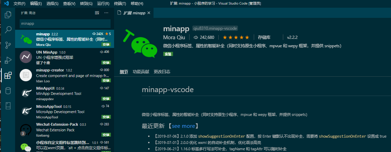Open 编辑(E) menu
This screenshot has width=391, height=152.
pos(36,4)
